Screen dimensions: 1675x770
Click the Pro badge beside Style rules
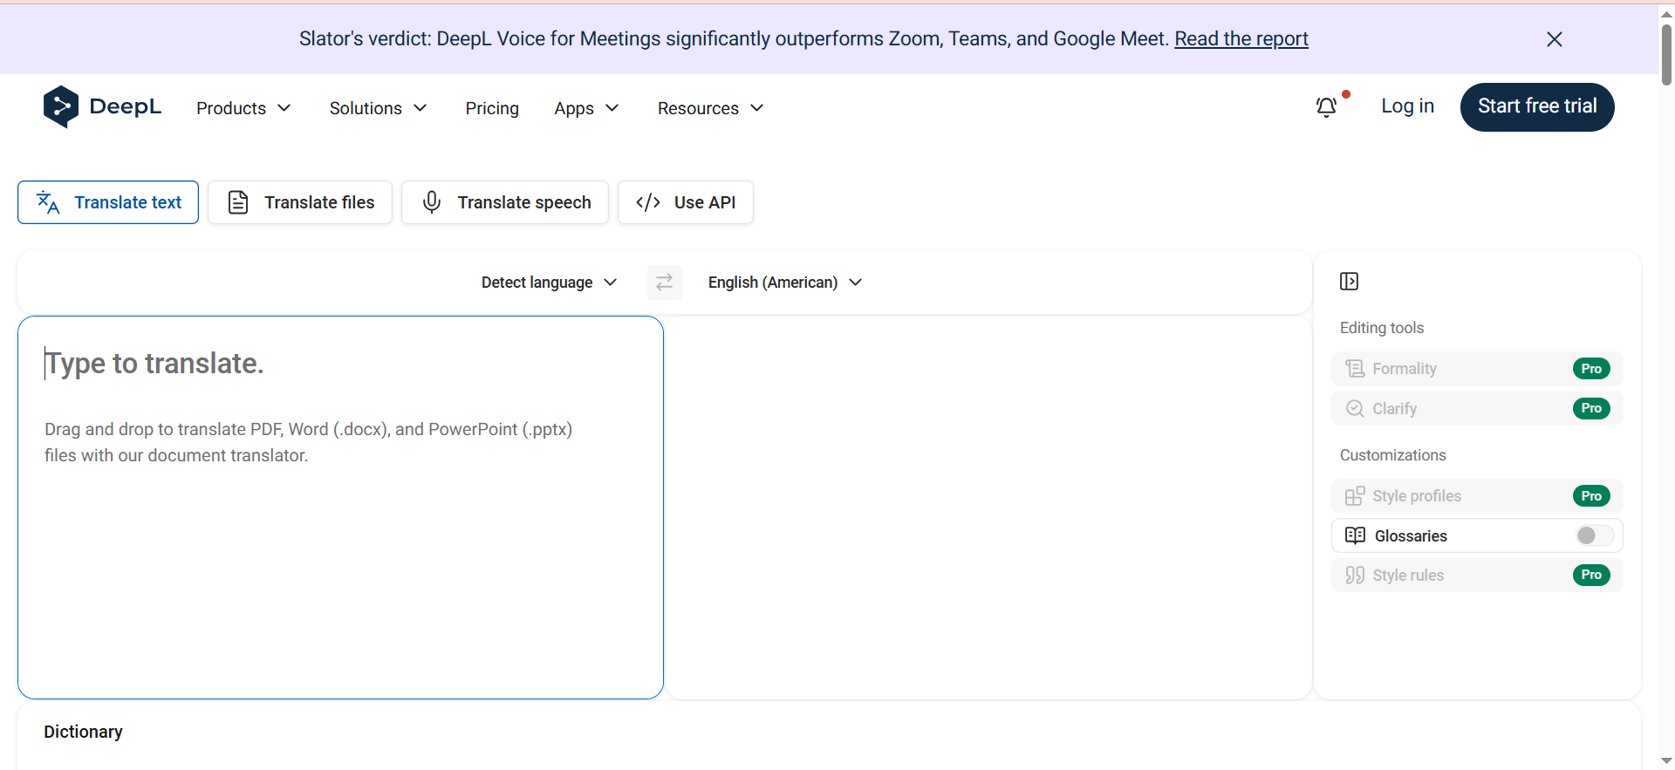[1591, 575]
